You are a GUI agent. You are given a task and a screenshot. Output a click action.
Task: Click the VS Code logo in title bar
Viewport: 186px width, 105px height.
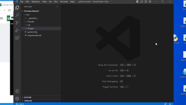tap(16, 1)
